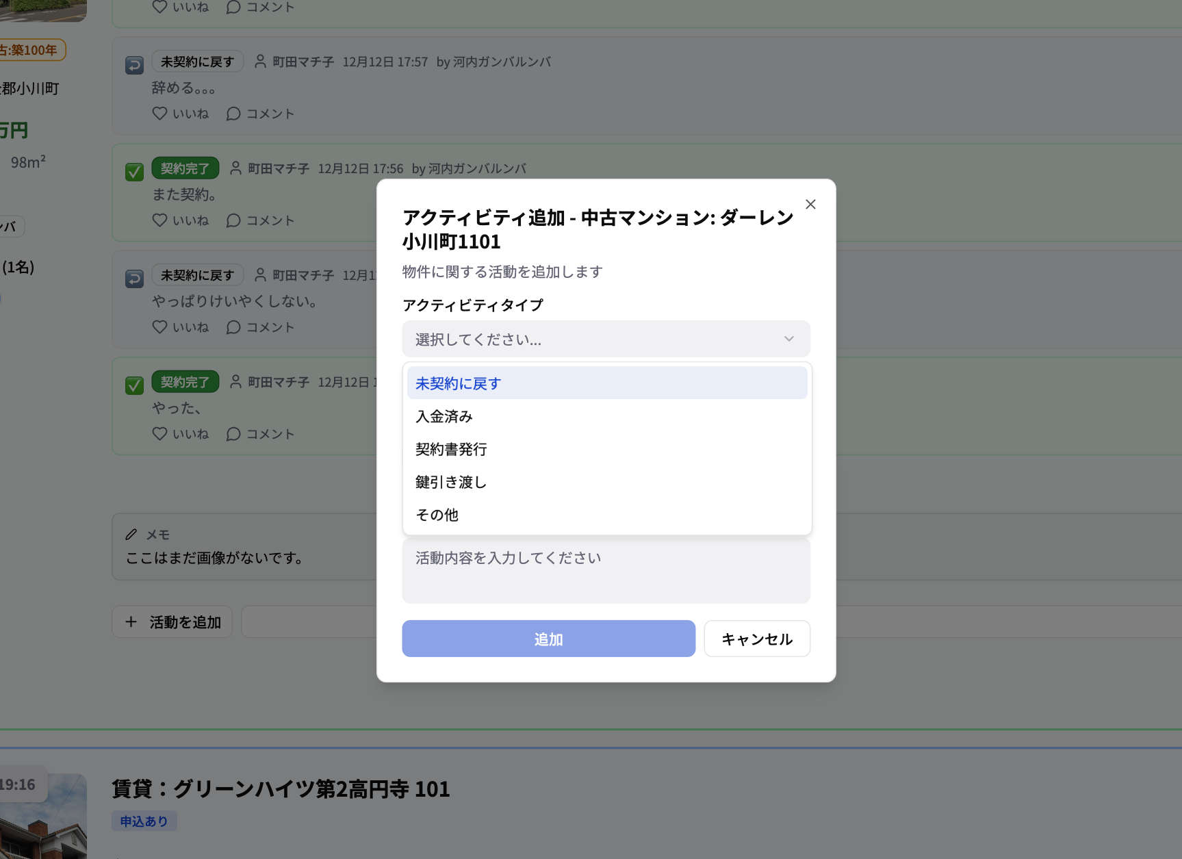Image resolution: width=1182 pixels, height=859 pixels.
Task: Select その他 from the dropdown list
Action: pos(436,515)
